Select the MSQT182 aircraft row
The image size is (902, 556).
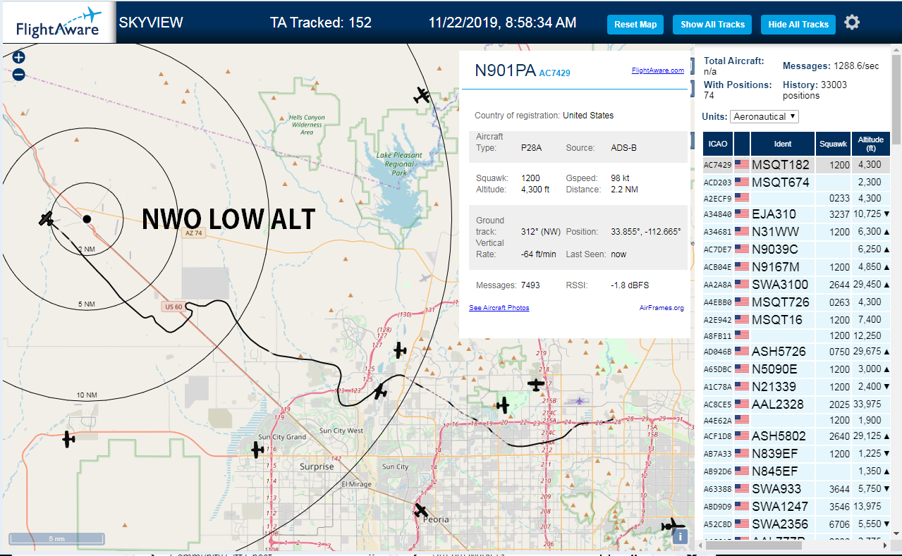coord(796,165)
